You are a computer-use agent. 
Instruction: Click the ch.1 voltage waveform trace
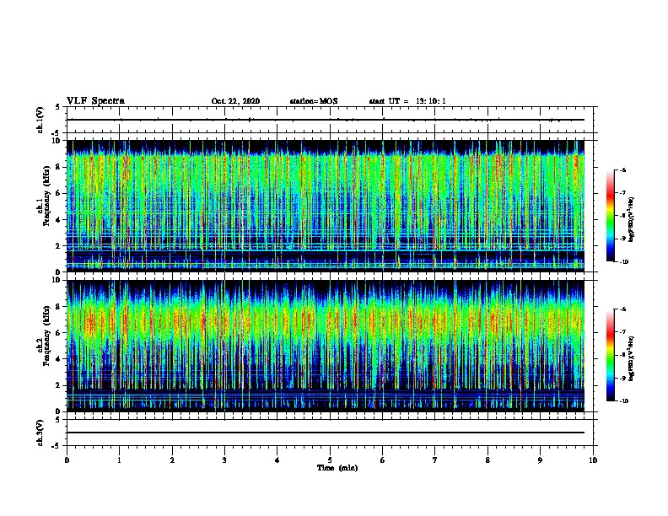point(326,120)
